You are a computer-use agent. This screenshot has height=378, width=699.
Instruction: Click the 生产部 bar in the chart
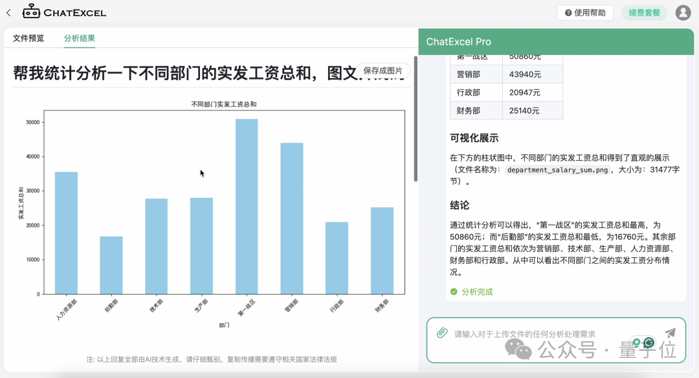(x=201, y=246)
